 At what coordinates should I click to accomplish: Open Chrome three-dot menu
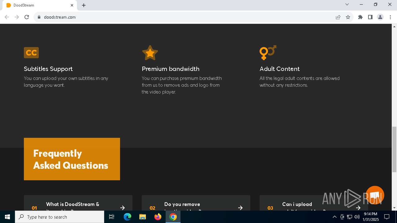coord(390,17)
